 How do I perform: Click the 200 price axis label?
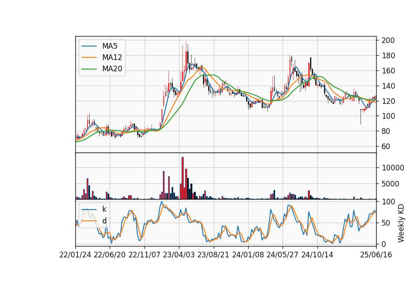point(388,40)
